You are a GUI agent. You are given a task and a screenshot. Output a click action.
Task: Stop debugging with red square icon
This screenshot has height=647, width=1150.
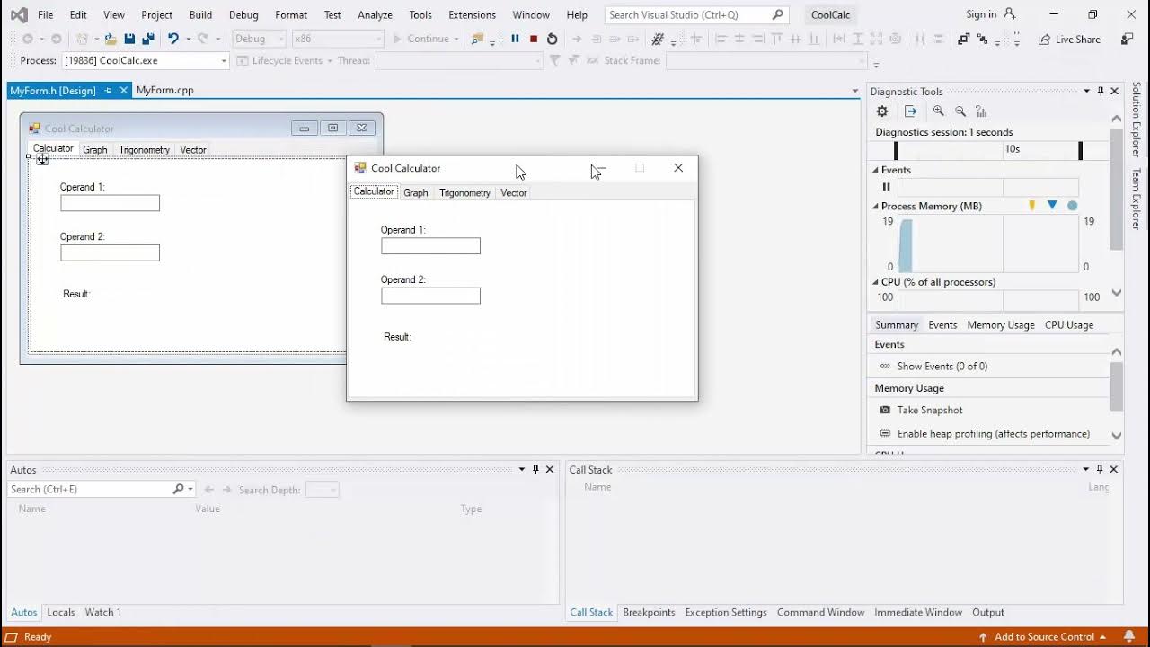(x=534, y=39)
